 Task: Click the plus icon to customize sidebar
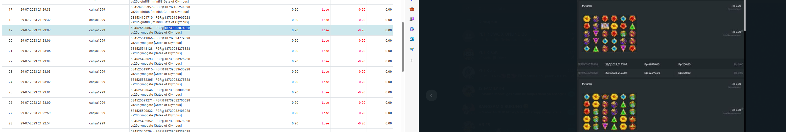click(x=412, y=60)
